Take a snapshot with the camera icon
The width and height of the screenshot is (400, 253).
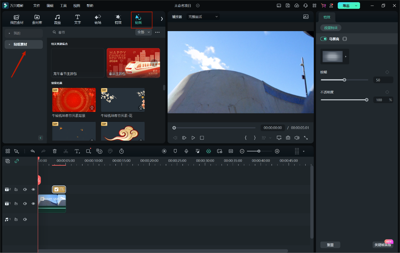288,138
